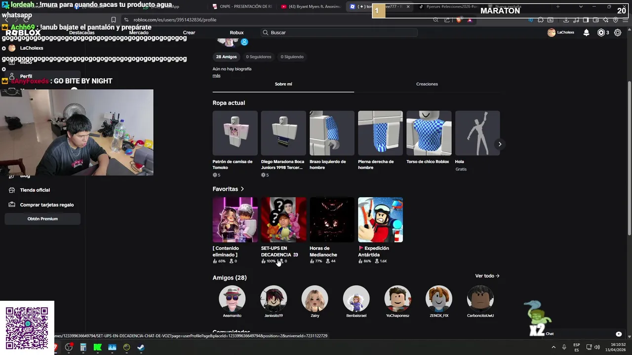Image resolution: width=632 pixels, height=355 pixels.
Task: Open the browser extensions puzzle icon
Action: pyautogui.click(x=540, y=20)
